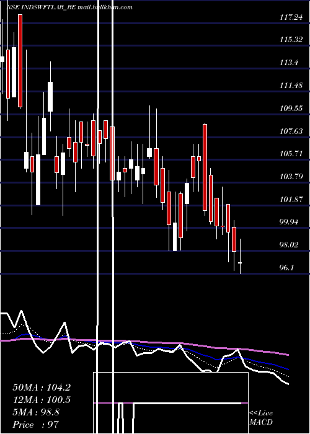Click the 5MA : 98.8 reading
This screenshot has width=310, height=434.
click(36, 412)
